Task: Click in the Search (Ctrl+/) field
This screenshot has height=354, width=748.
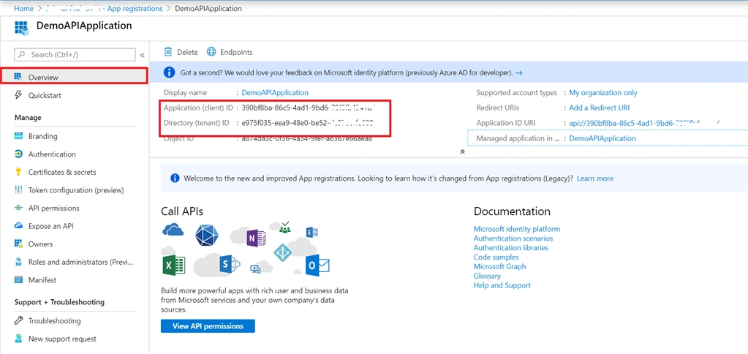Action: click(x=75, y=55)
